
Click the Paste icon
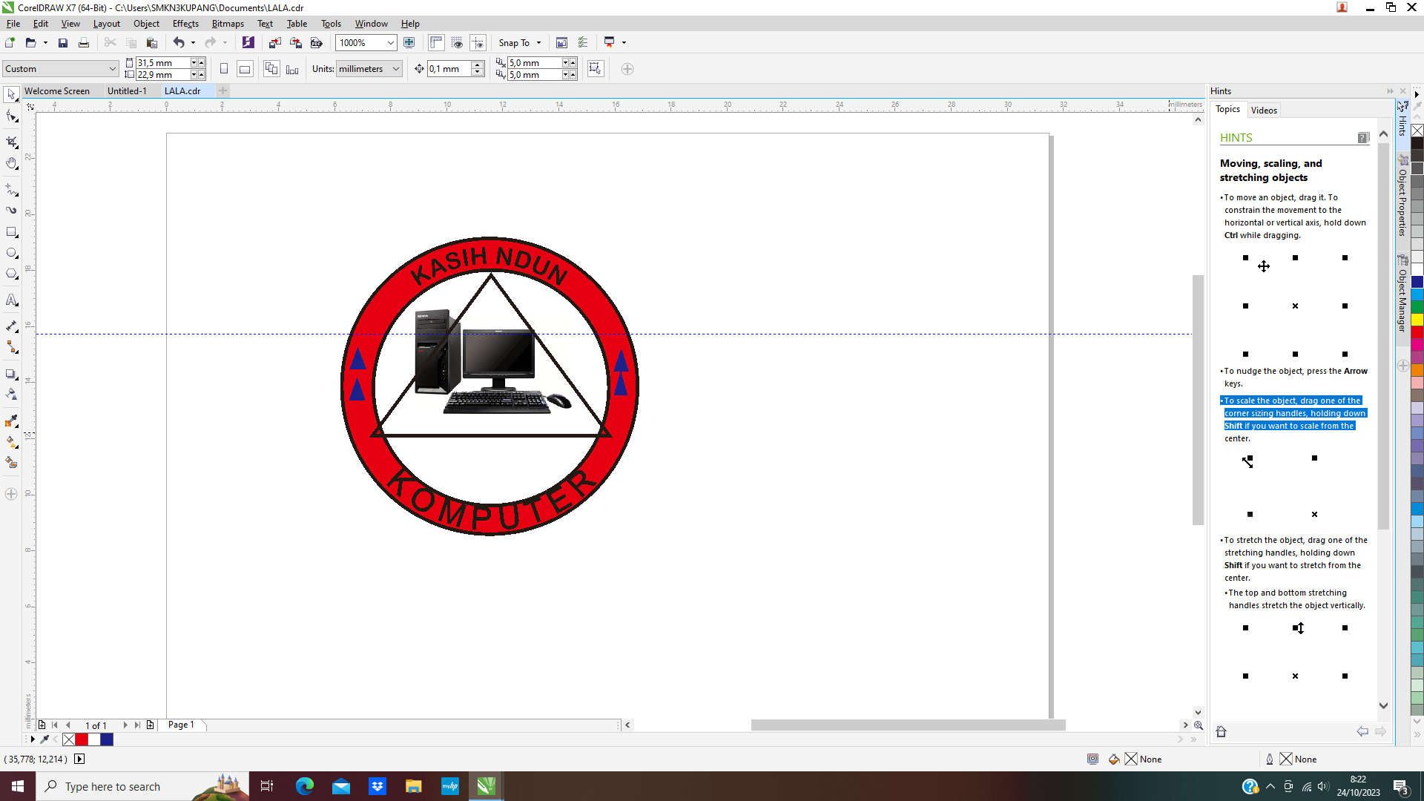(152, 43)
